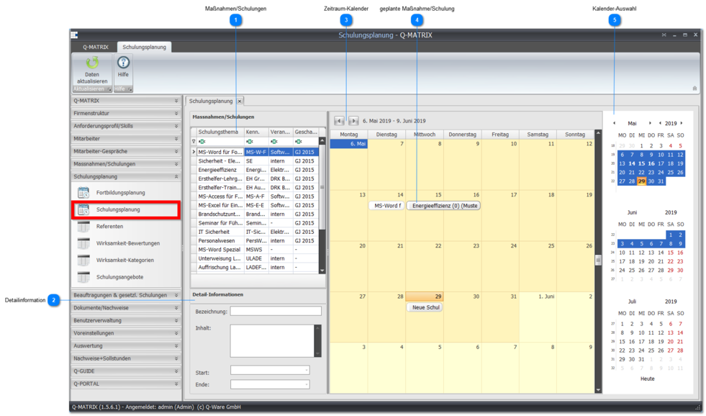Select the 6. Mai calendar day cell
706x416 pixels.
click(348, 164)
